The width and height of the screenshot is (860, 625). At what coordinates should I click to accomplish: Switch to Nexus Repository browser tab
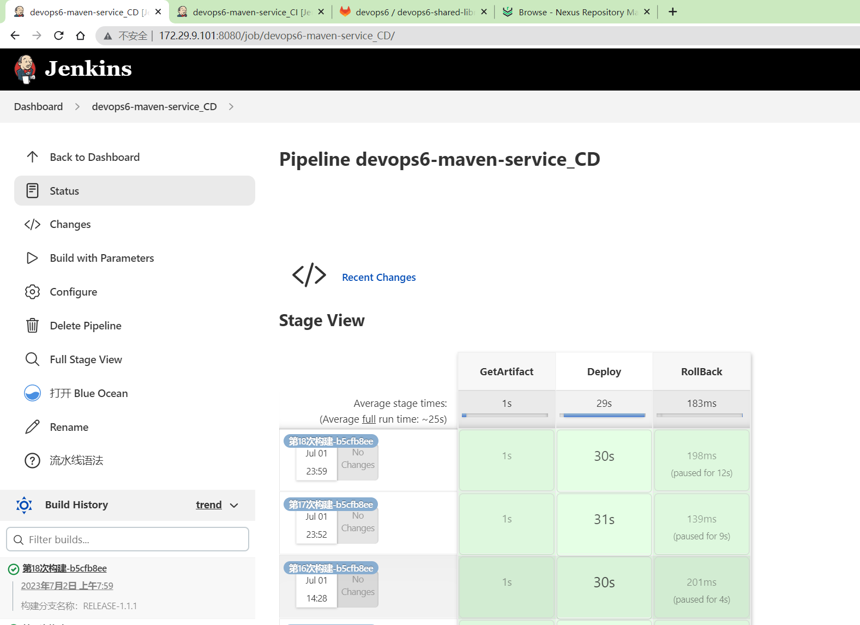click(x=577, y=12)
